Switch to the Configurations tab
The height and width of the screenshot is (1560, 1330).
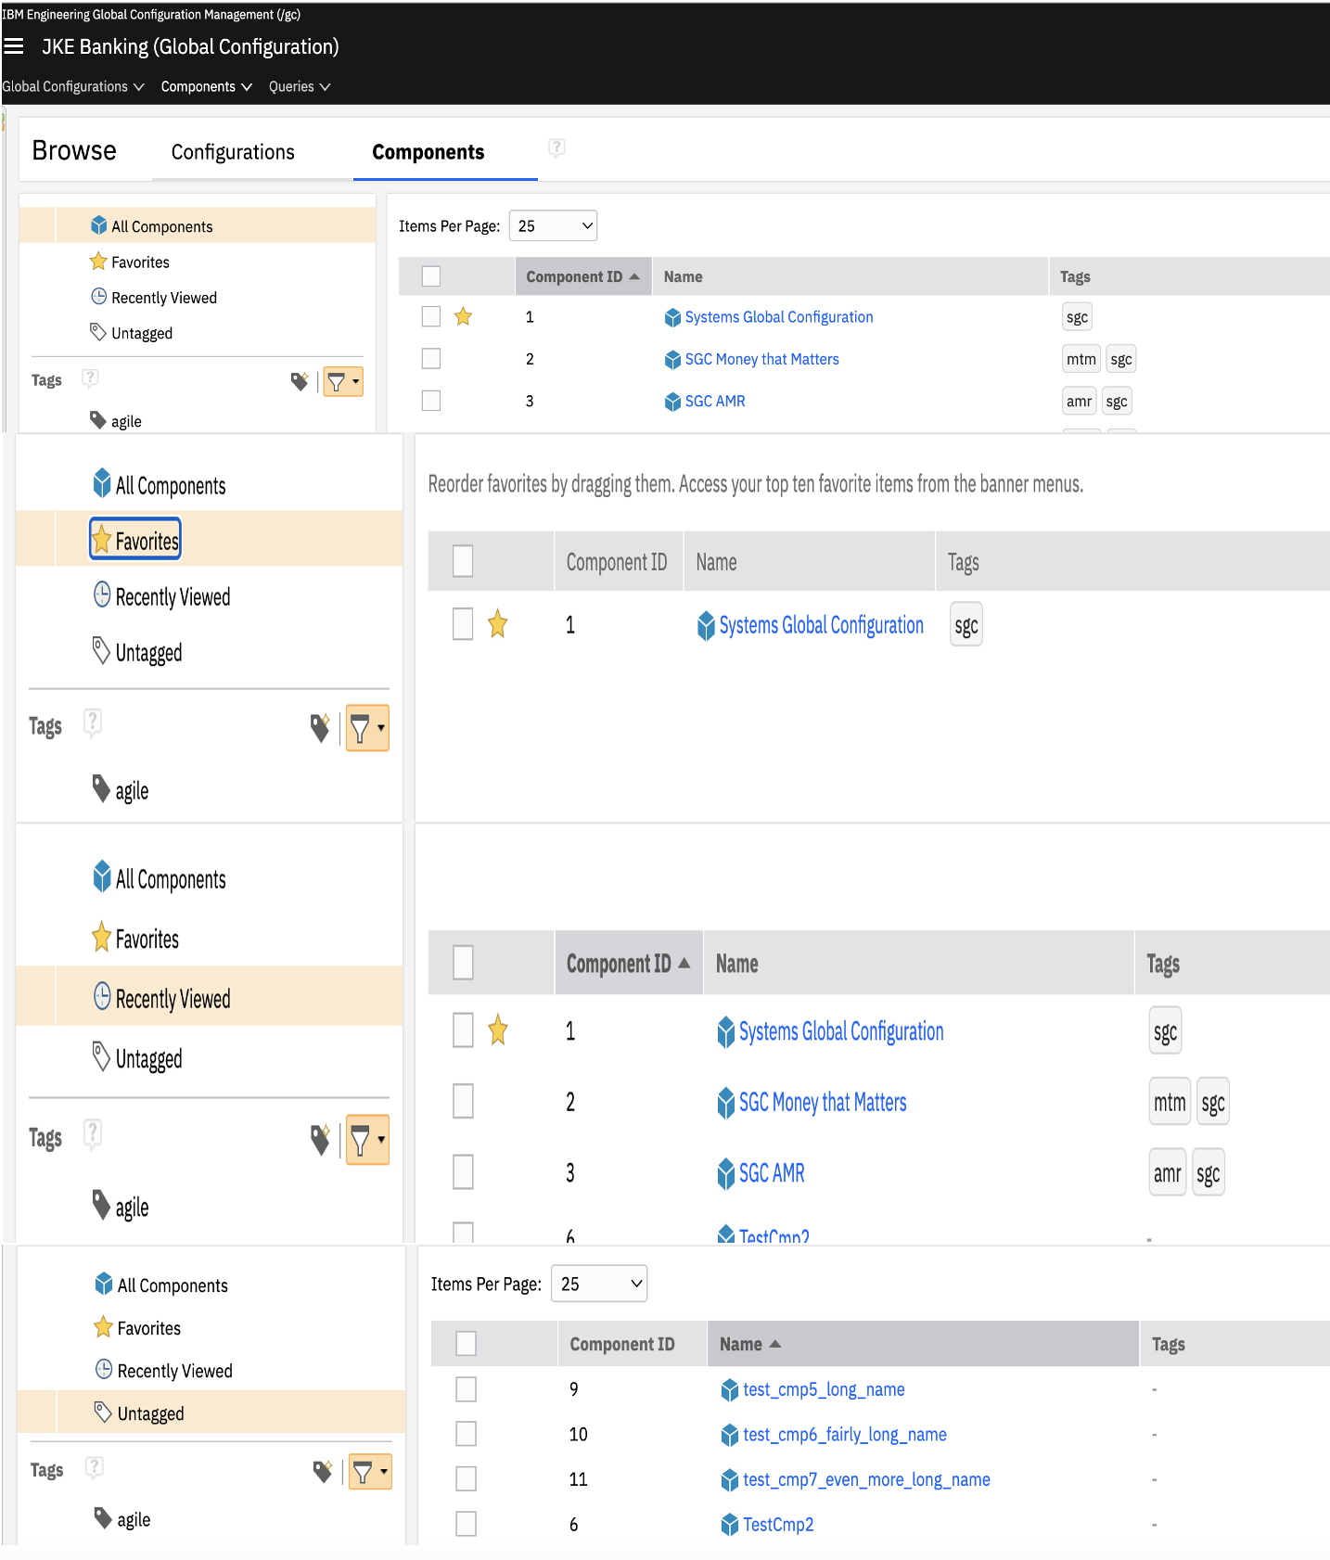[x=233, y=152]
